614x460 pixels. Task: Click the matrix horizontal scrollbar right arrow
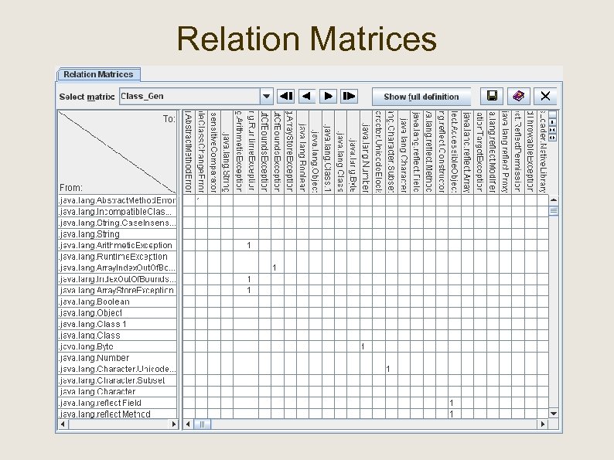[x=543, y=424]
